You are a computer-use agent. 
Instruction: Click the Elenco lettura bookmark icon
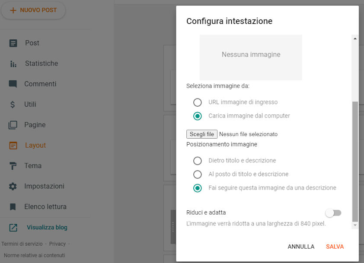(x=13, y=206)
